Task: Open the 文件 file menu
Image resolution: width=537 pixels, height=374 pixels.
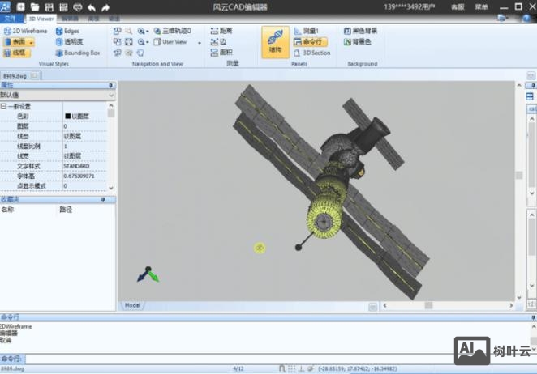Action: 11,18
